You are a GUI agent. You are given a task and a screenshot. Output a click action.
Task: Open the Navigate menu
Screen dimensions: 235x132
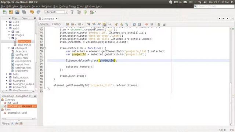click(25, 6)
